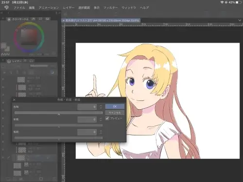Toggle the プレビュー preview checkbox
243x182 pixels.
tap(107, 118)
